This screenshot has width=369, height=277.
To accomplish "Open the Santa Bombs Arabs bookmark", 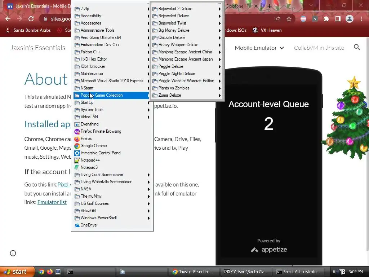I will [28, 30].
